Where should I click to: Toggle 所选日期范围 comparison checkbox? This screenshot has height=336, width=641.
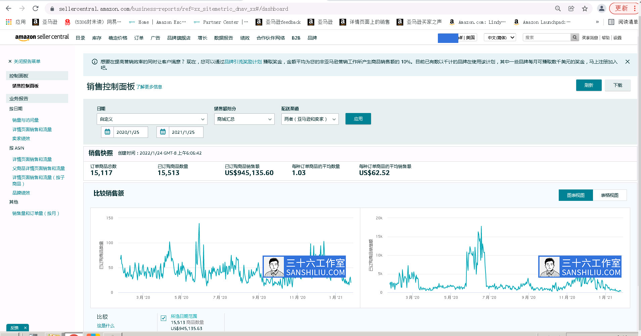[164, 318]
